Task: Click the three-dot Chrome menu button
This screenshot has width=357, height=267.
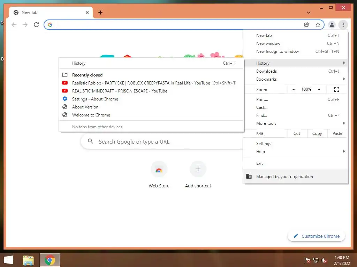Action: tap(343, 25)
